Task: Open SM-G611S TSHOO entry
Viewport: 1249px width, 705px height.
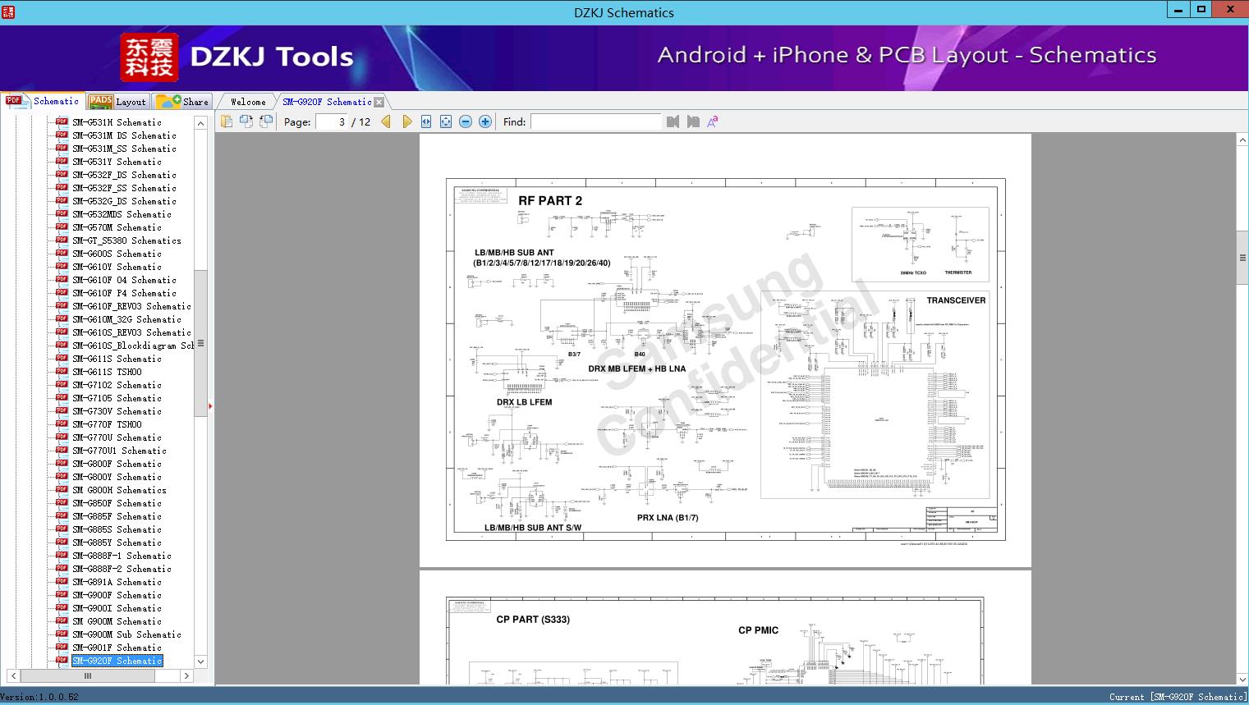Action: point(107,372)
